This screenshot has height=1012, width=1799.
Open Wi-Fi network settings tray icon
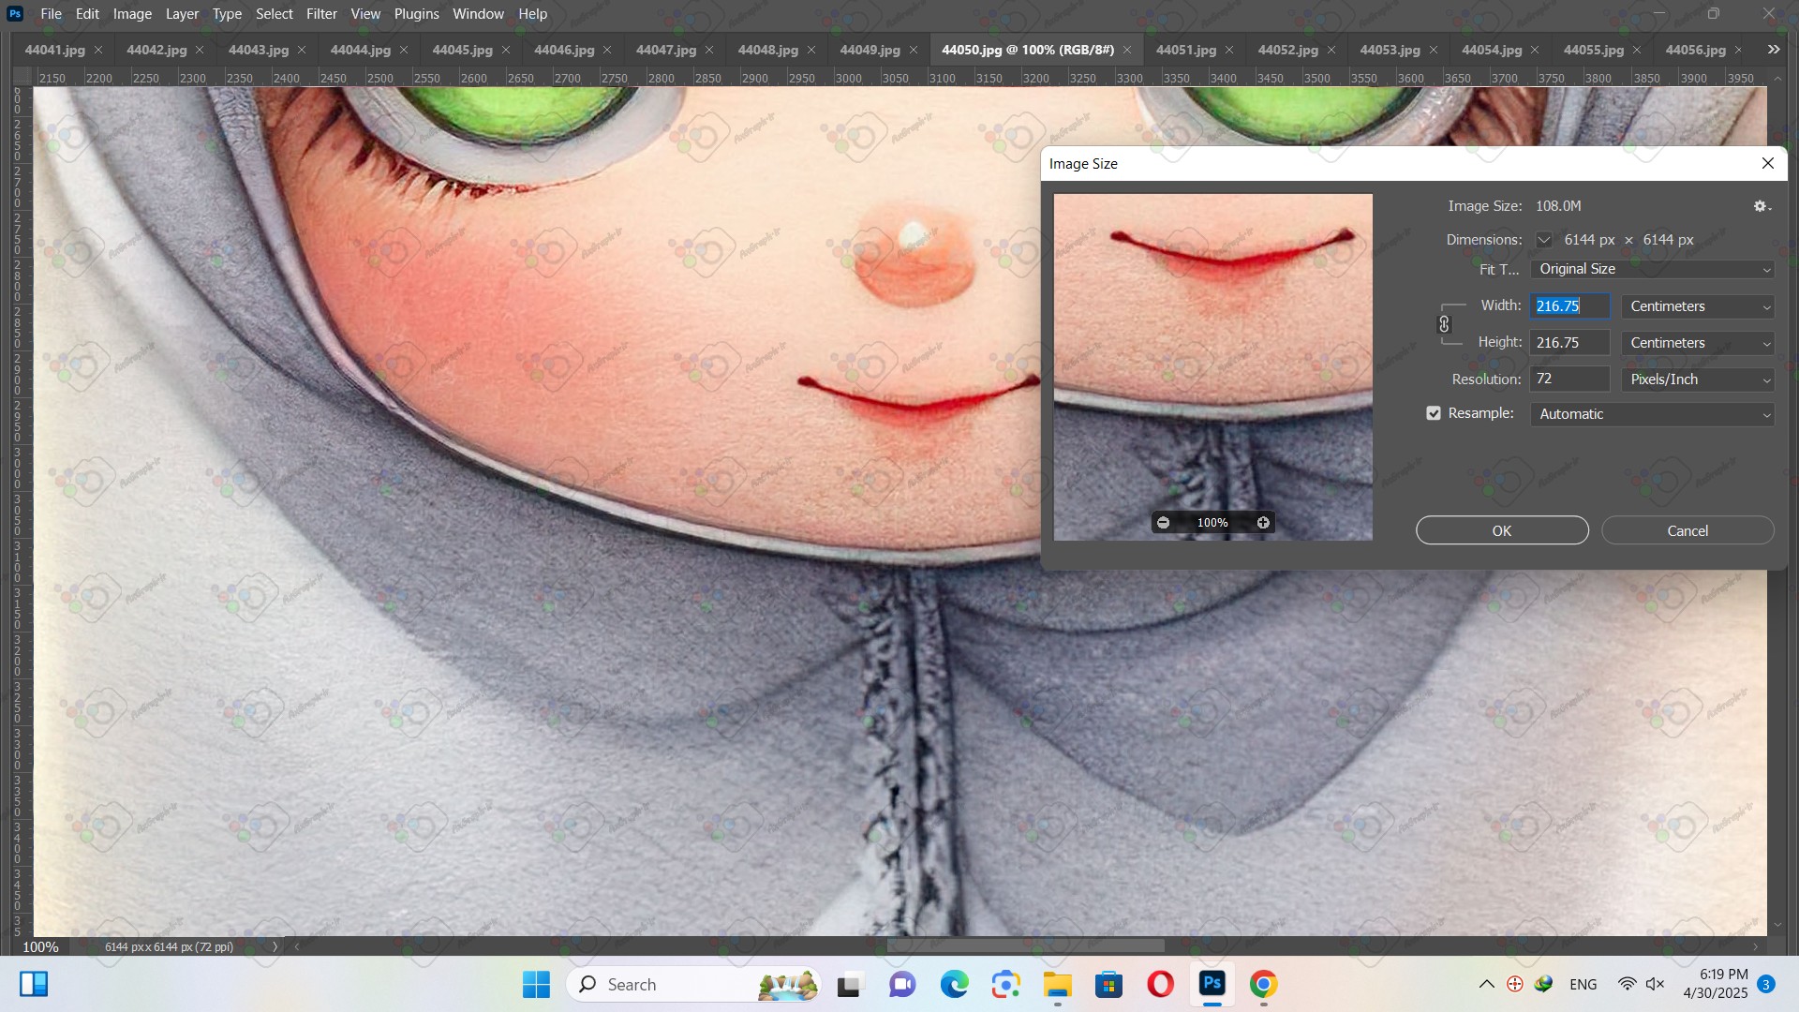point(1627,984)
